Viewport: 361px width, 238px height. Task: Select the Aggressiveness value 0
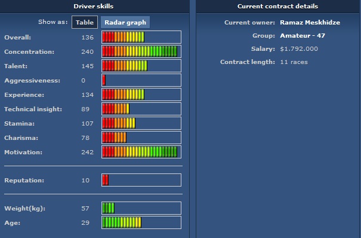(x=84, y=81)
